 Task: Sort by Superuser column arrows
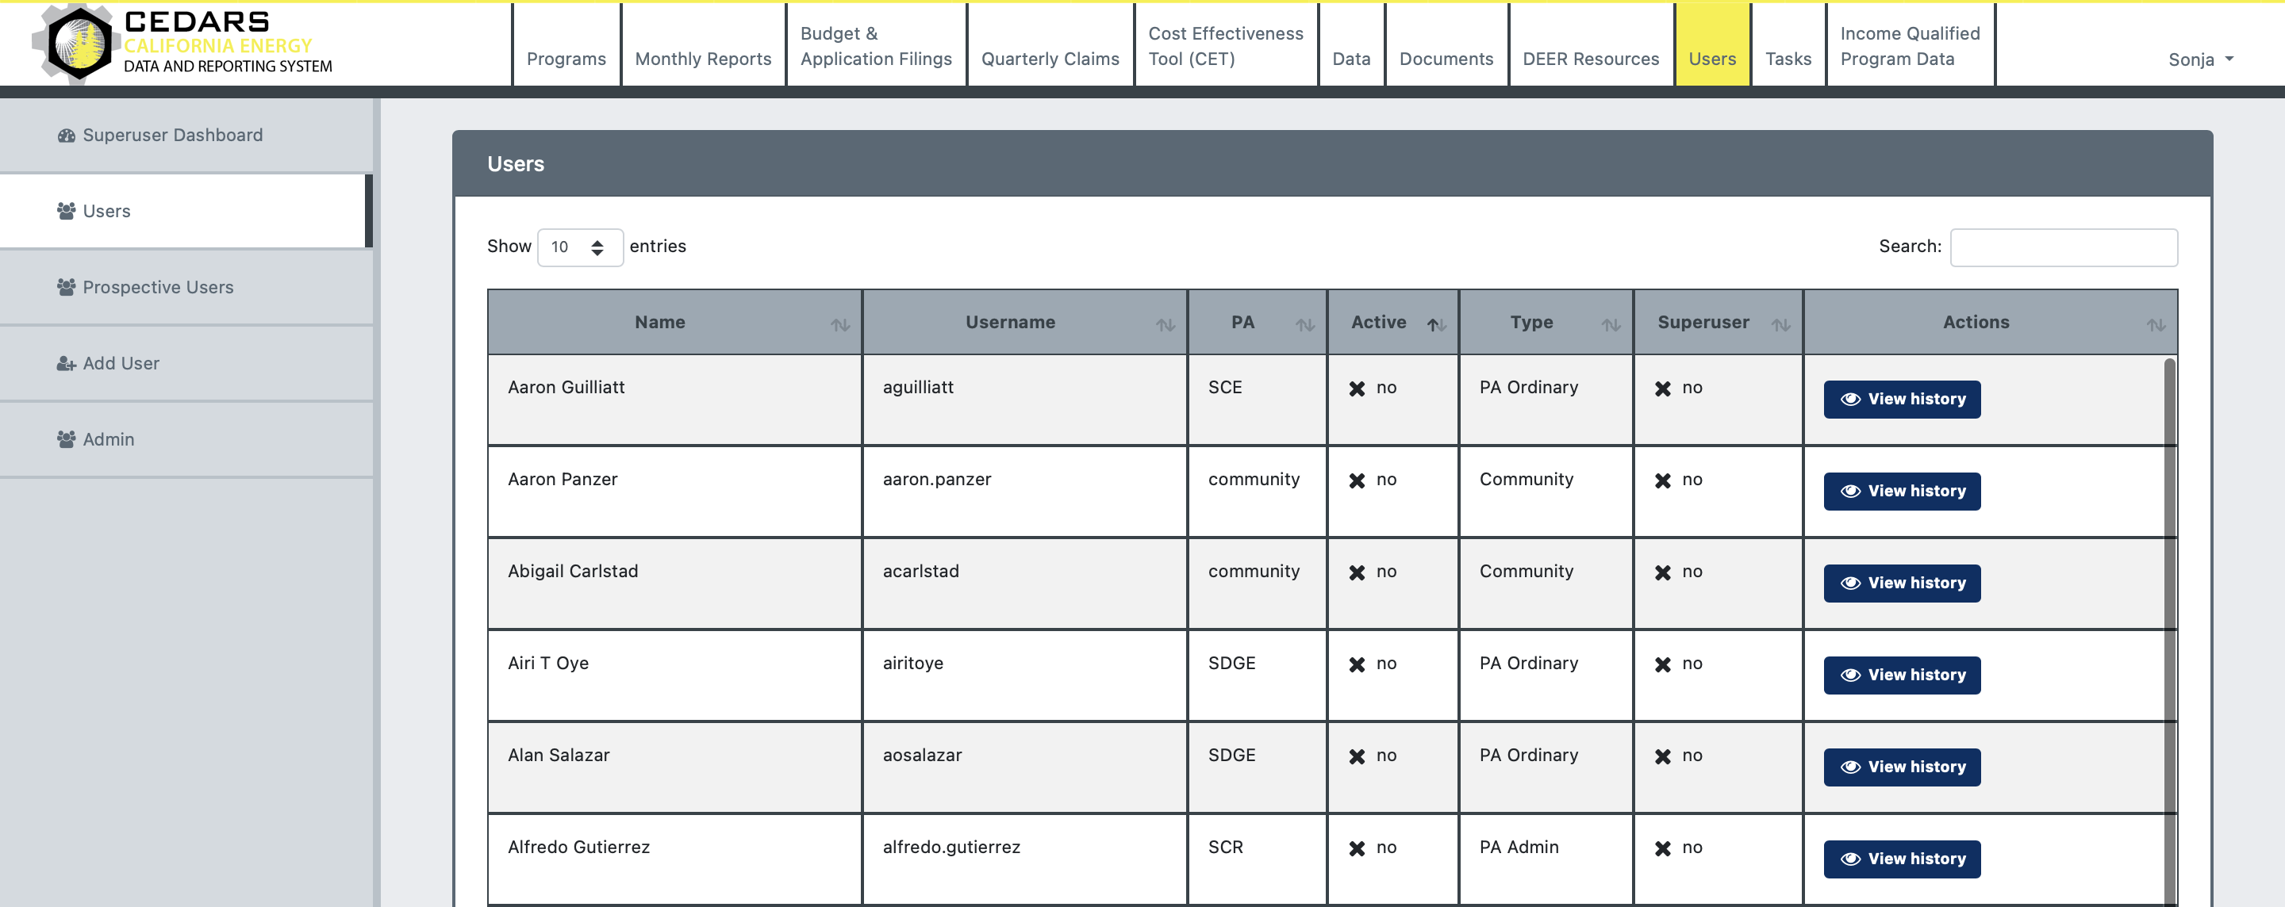tap(1780, 325)
